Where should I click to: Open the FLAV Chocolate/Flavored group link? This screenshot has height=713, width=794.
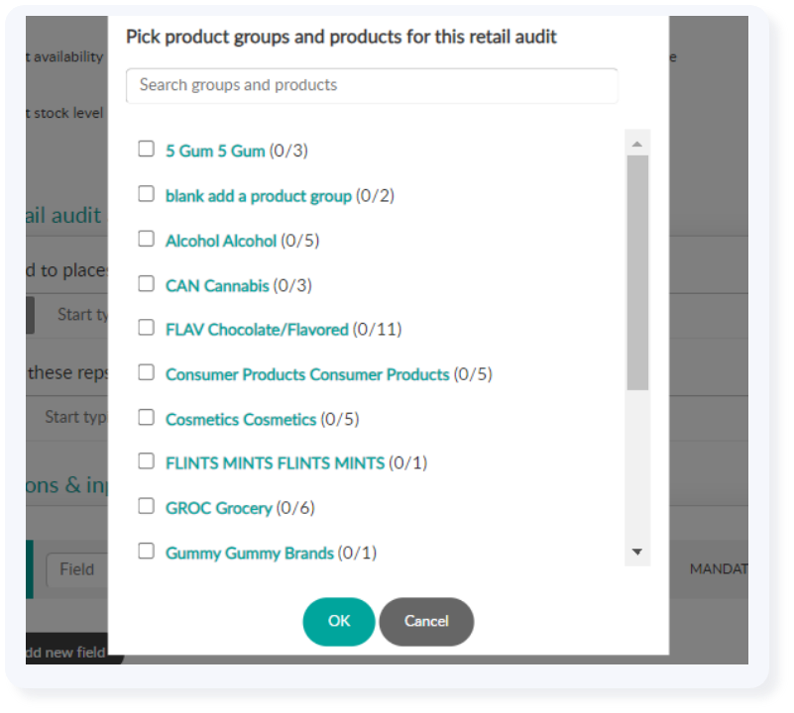(x=257, y=330)
